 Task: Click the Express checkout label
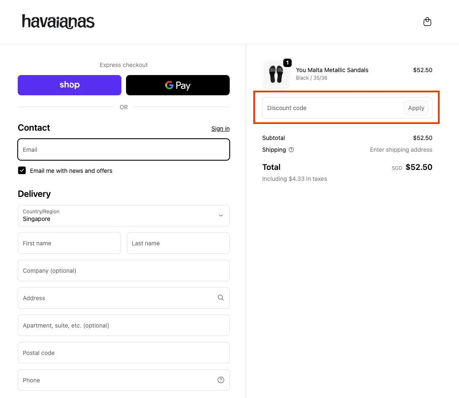123,65
